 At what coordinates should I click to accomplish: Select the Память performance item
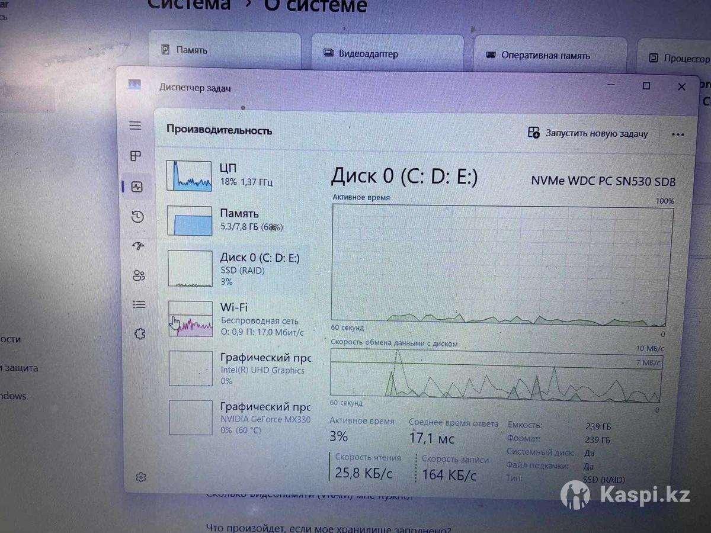237,220
